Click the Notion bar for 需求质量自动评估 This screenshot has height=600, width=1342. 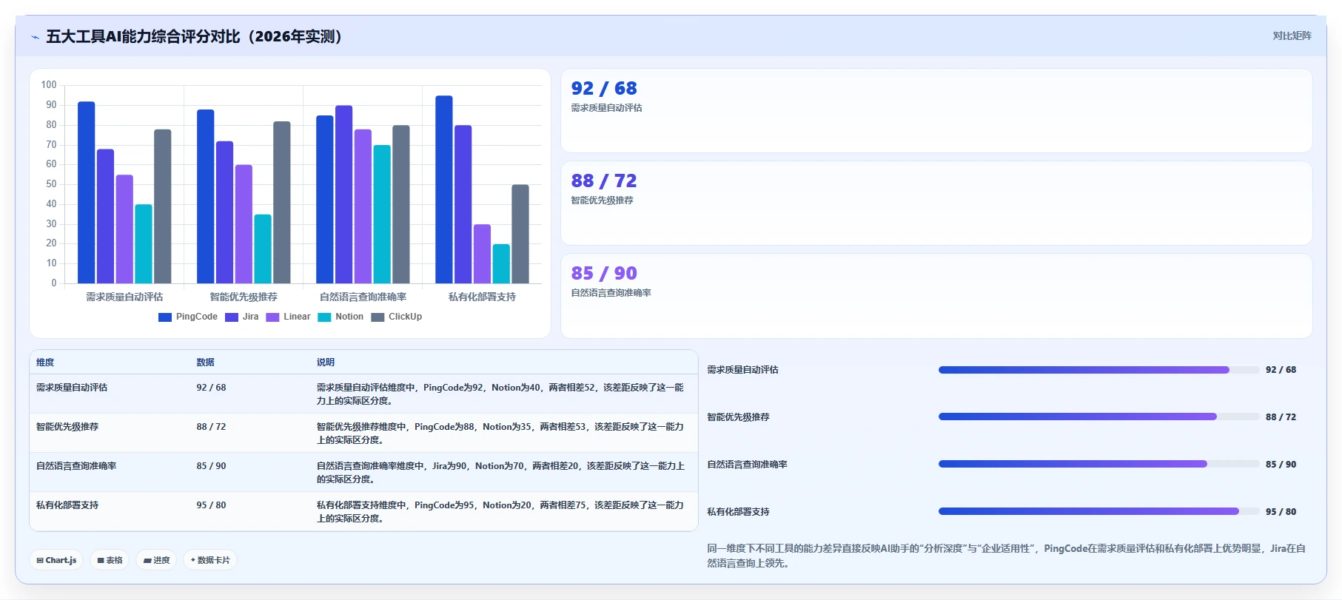tap(144, 244)
